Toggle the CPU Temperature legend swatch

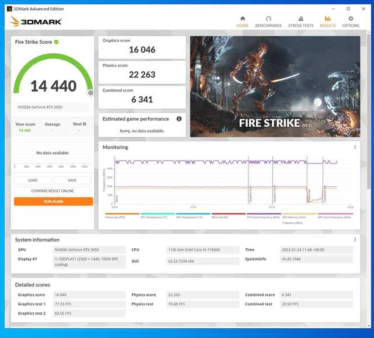pos(158,214)
